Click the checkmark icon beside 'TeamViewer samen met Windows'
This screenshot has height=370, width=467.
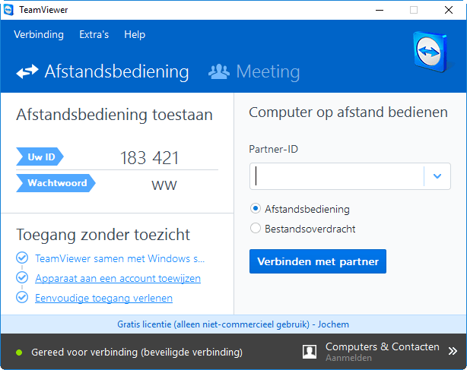tap(22, 258)
